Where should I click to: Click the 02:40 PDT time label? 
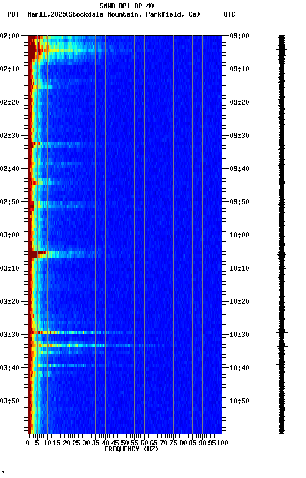[9, 169]
